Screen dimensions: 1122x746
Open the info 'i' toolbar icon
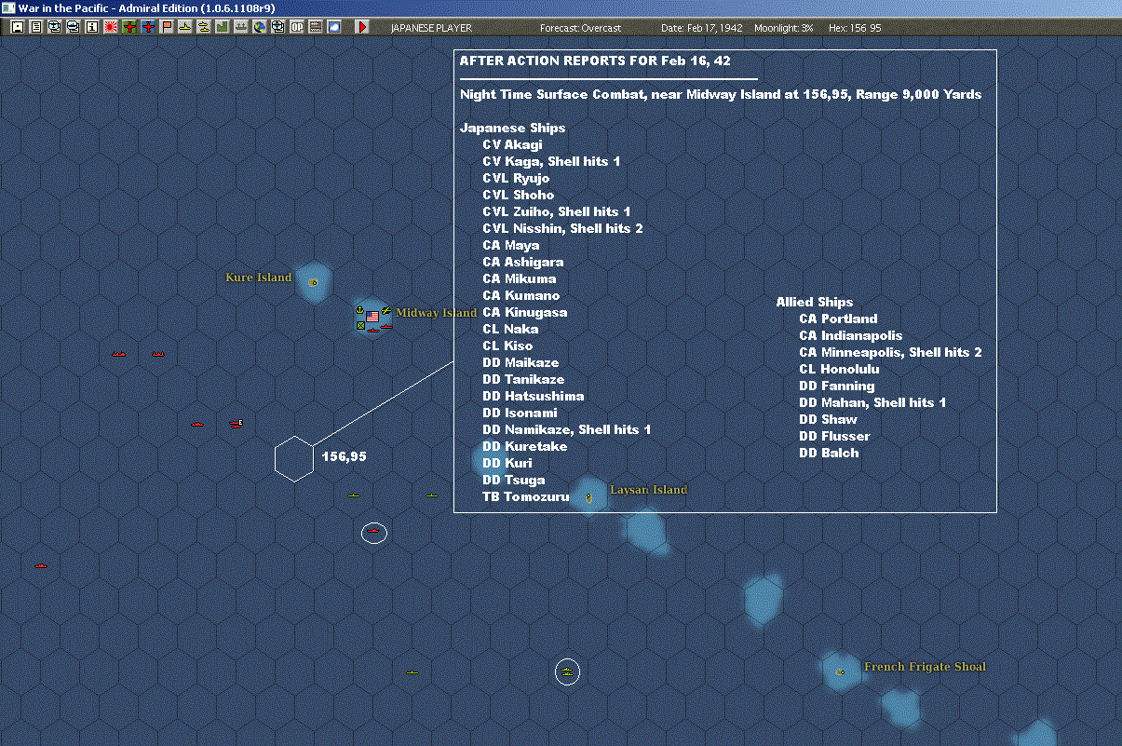pyautogui.click(x=91, y=27)
